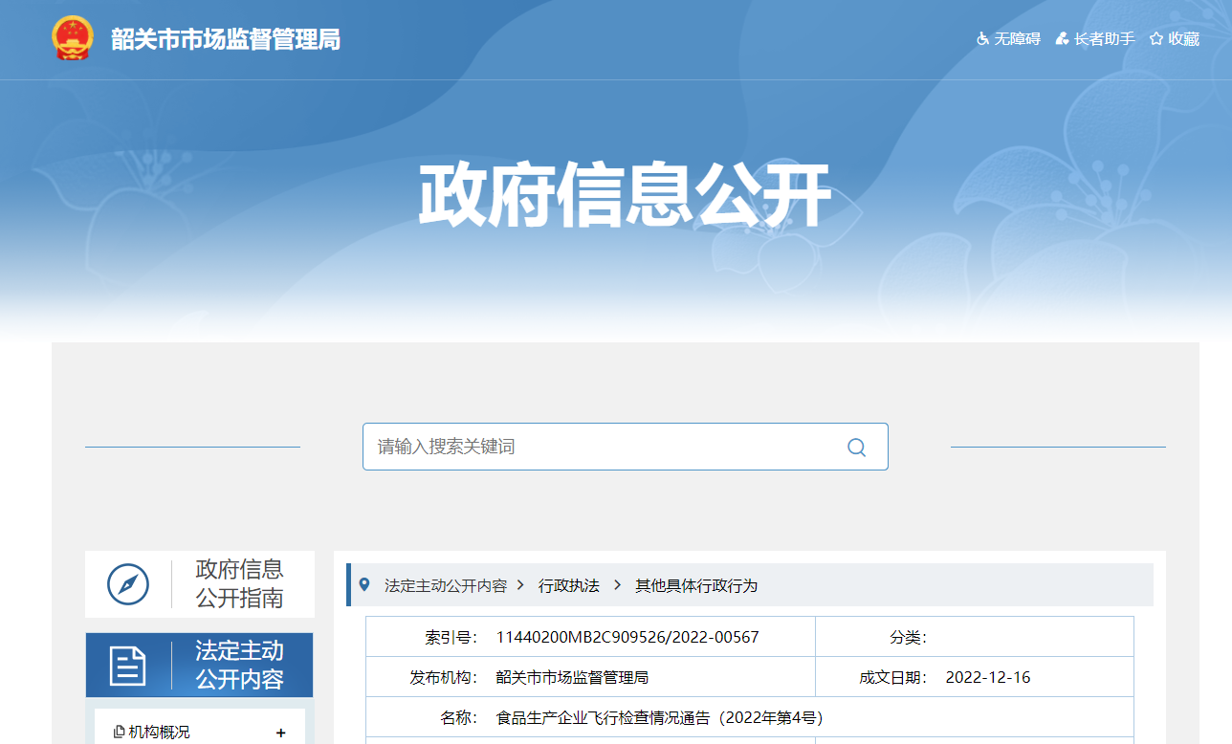Click the copy icon beside 机构概况

point(119,732)
